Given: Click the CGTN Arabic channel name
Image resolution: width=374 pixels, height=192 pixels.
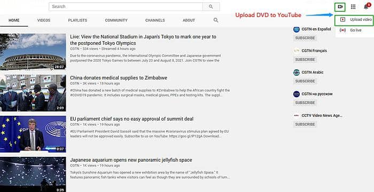Looking at the screenshot, I should coord(313,72).
